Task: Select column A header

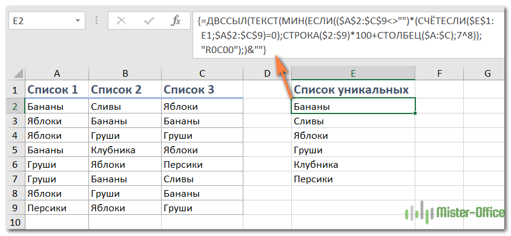Action: (x=57, y=74)
